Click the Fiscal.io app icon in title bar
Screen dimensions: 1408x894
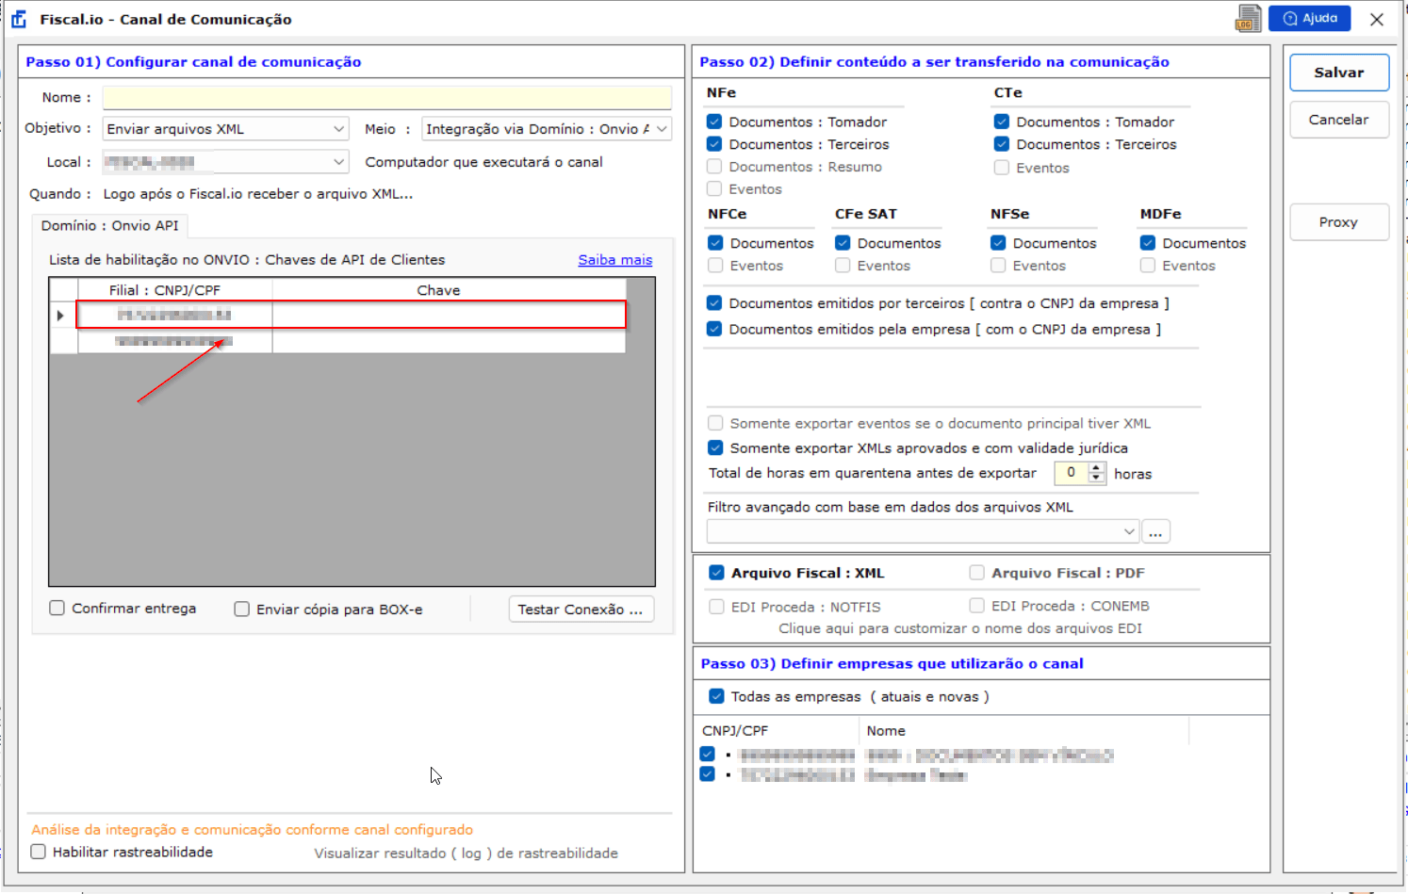pos(19,19)
